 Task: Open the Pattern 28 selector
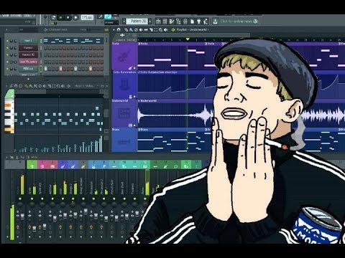click(x=137, y=21)
